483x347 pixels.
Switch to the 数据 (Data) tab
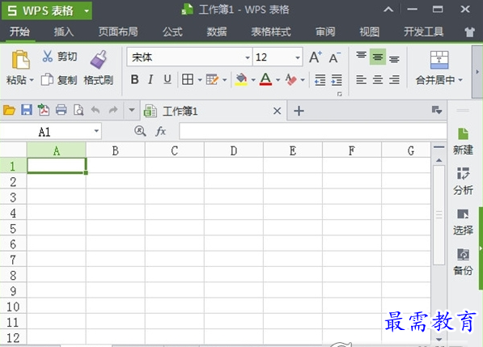[x=217, y=32]
